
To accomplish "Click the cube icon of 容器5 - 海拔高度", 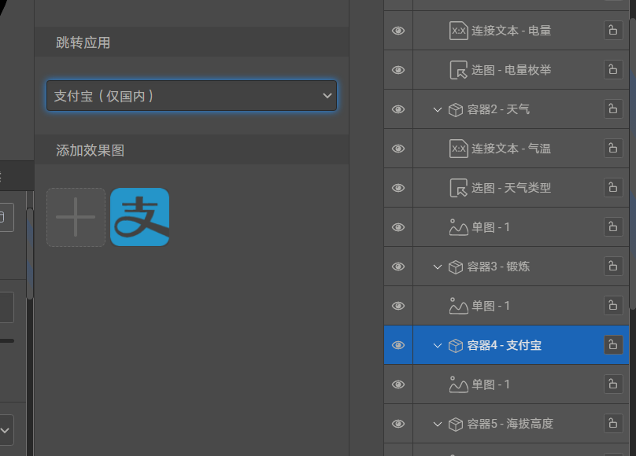I will tap(456, 424).
